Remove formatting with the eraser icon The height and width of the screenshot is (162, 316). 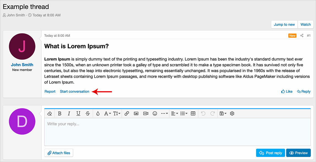(x=50, y=113)
